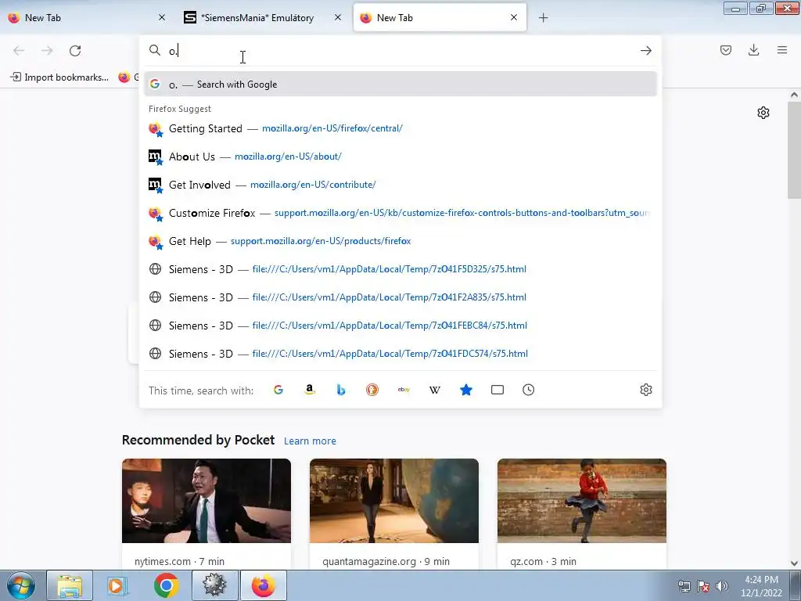This screenshot has height=601, width=801.
Task: Search bookmarks using the star icon
Action: (466, 390)
